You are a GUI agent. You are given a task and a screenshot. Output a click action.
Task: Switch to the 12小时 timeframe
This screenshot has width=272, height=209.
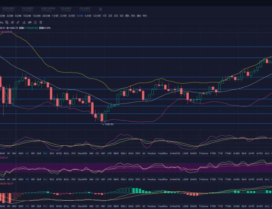click(97, 16)
